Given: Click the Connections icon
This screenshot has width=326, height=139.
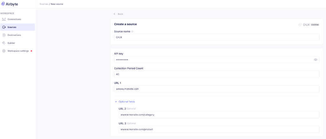Looking at the screenshot, I should (4, 19).
